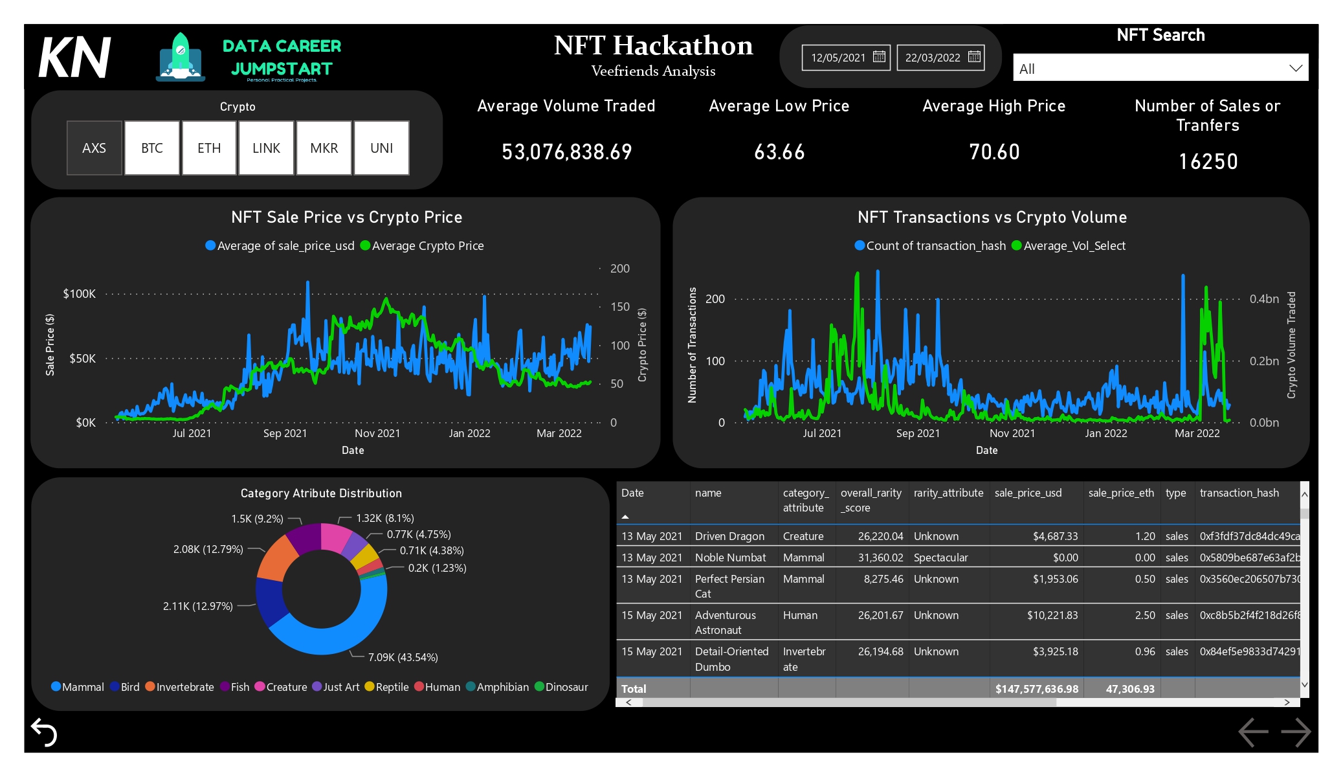Viewport: 1343px width, 777px height.
Task: Click Average_Vol_Select legend item
Action: (1069, 245)
